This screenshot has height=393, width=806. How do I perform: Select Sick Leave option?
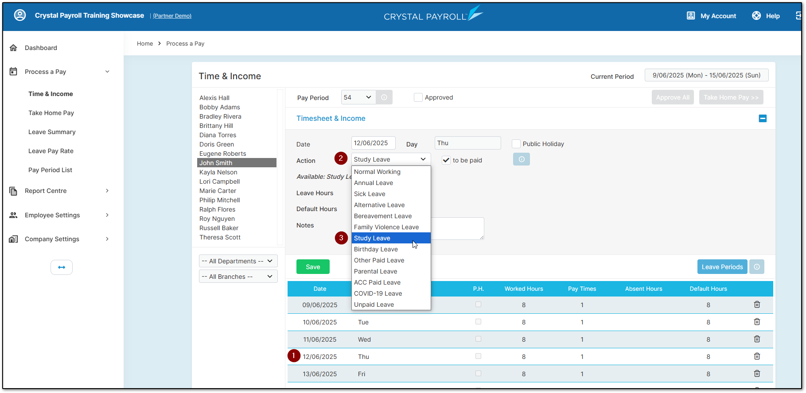pos(391,194)
